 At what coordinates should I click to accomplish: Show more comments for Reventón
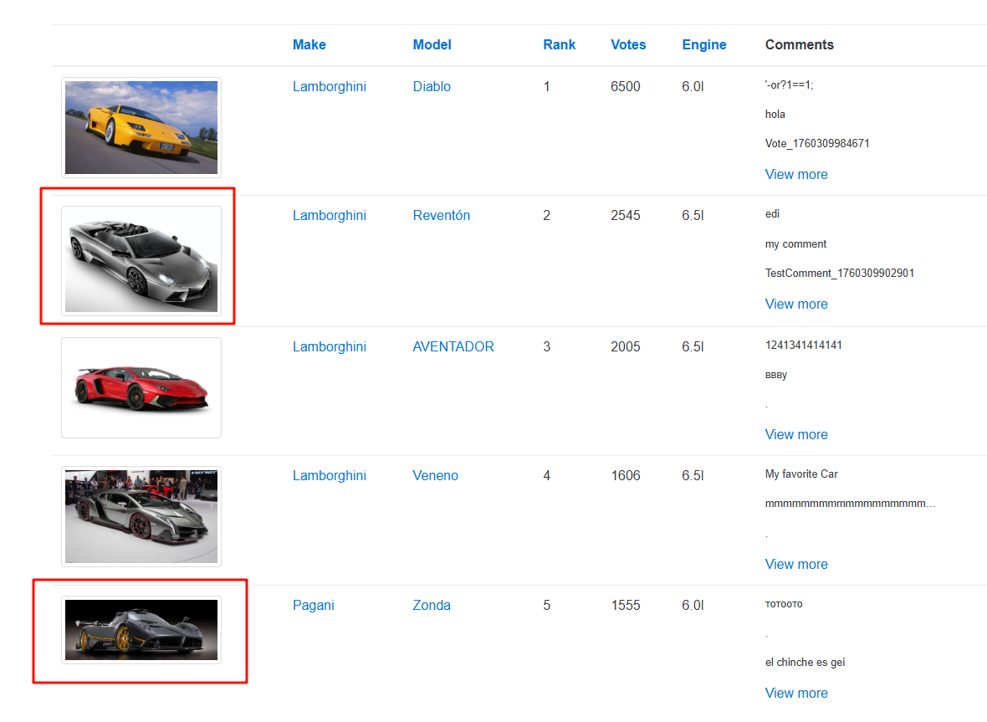pyautogui.click(x=795, y=305)
